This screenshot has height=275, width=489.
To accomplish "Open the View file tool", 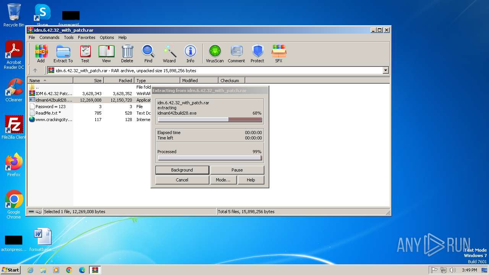I will 106,53.
